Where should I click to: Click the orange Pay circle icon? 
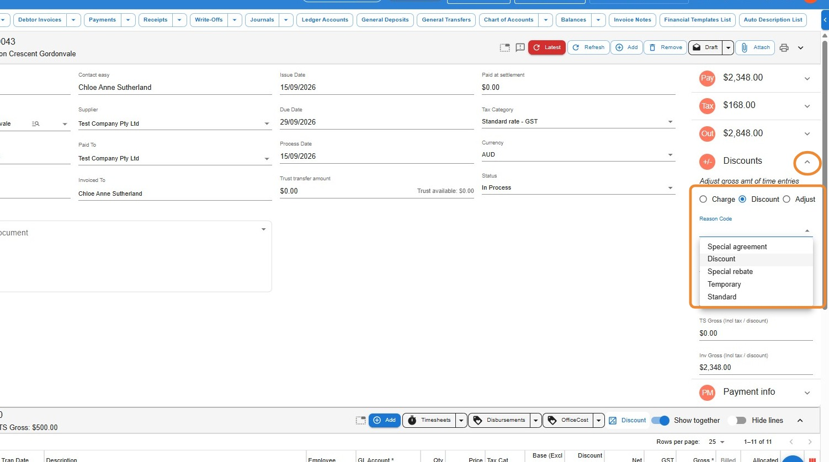click(708, 78)
